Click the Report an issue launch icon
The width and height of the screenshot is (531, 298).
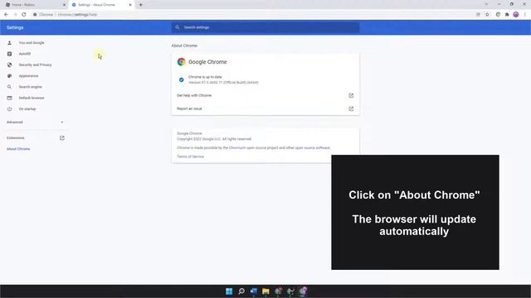(351, 108)
